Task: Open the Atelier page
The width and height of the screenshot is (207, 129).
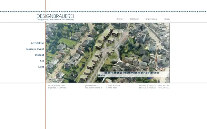Action: (x=120, y=19)
